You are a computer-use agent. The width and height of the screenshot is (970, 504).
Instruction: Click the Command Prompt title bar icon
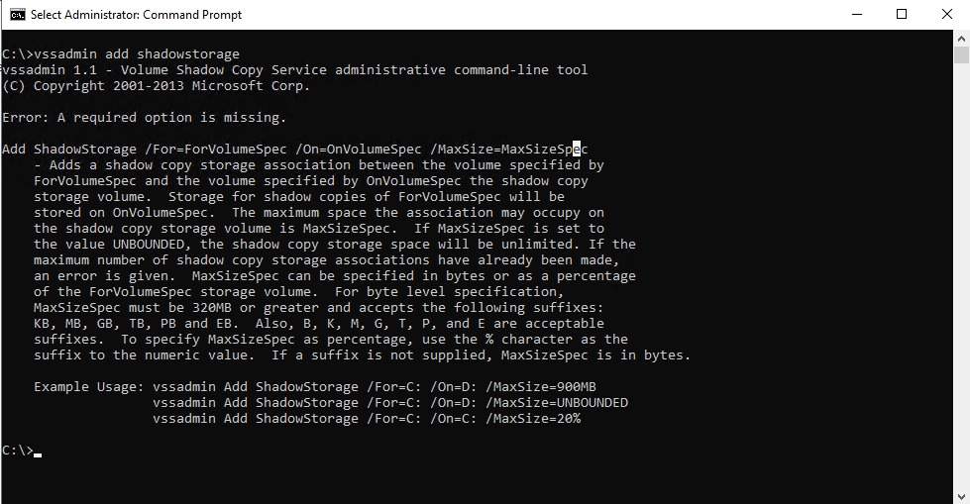[18, 15]
